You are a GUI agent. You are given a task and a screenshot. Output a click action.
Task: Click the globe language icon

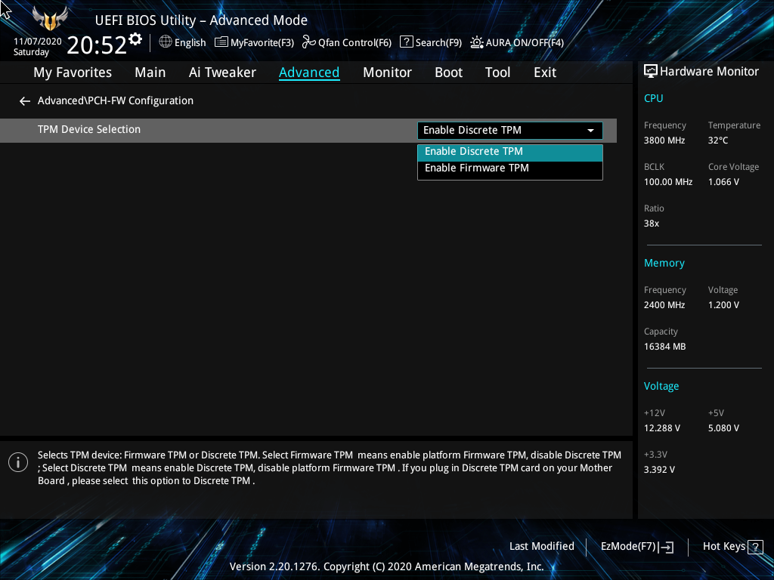[x=166, y=42]
